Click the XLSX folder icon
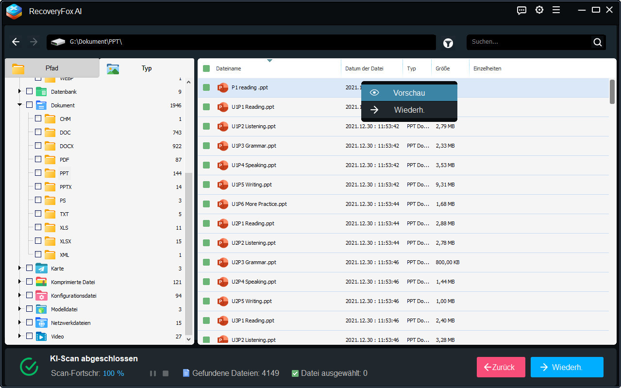Viewport: 621px width, 388px height. [50, 241]
